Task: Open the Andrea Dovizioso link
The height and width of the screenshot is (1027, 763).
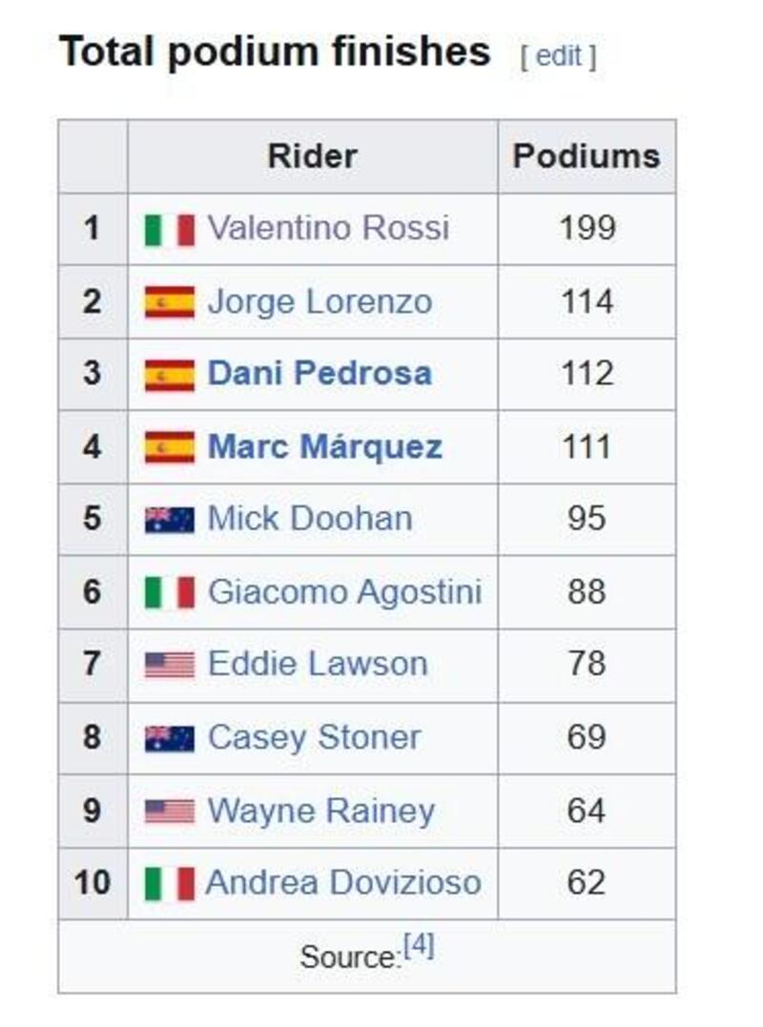Action: pos(343,883)
